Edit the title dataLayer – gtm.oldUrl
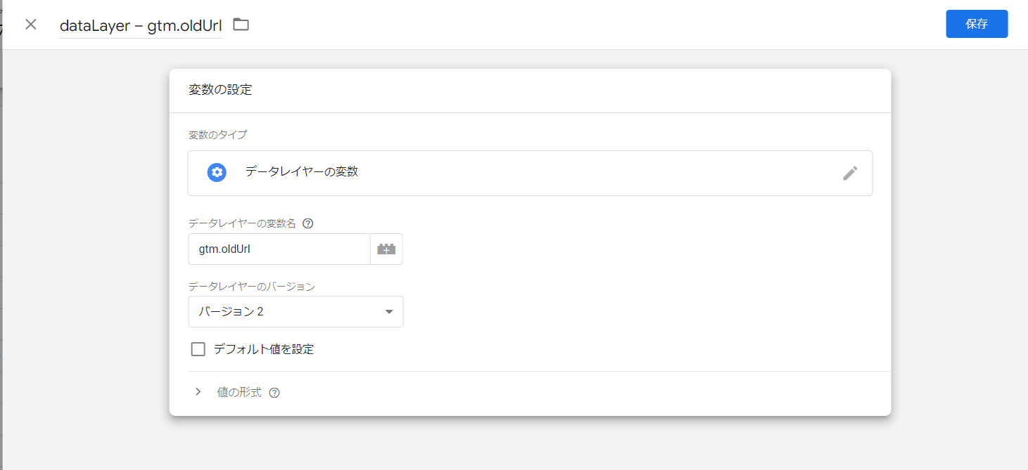The width and height of the screenshot is (1028, 470). pyautogui.click(x=141, y=26)
